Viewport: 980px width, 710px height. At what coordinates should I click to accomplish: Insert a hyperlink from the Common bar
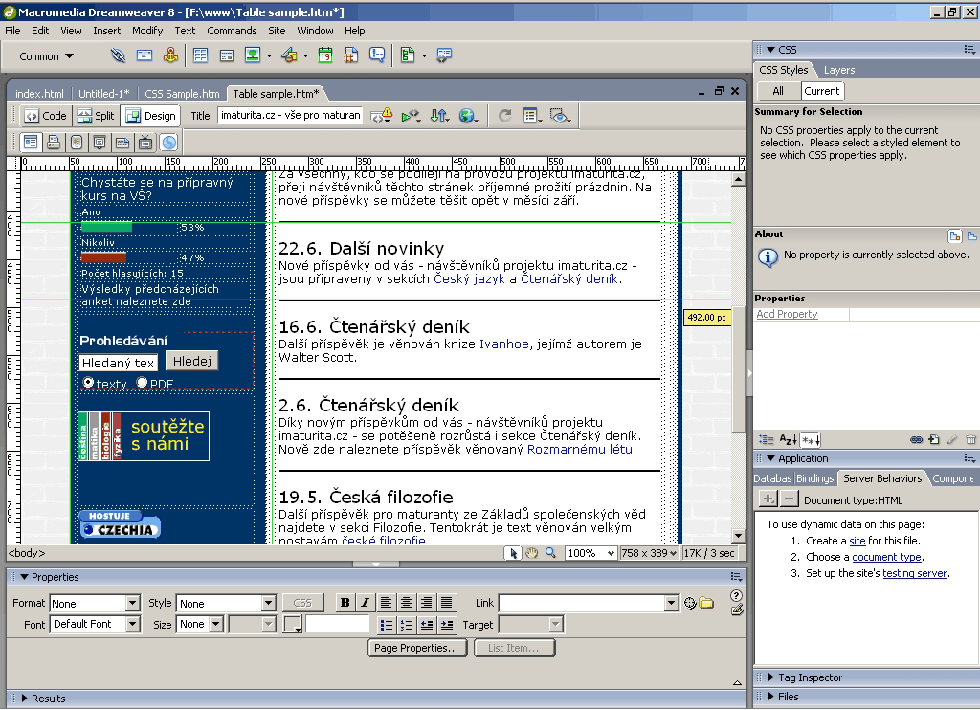[118, 55]
